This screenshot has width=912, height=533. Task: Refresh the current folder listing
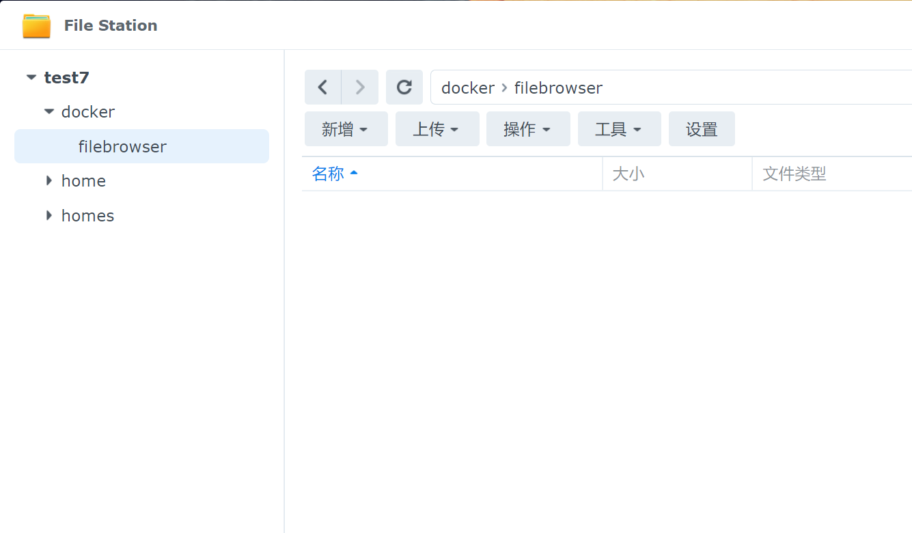[x=404, y=87]
